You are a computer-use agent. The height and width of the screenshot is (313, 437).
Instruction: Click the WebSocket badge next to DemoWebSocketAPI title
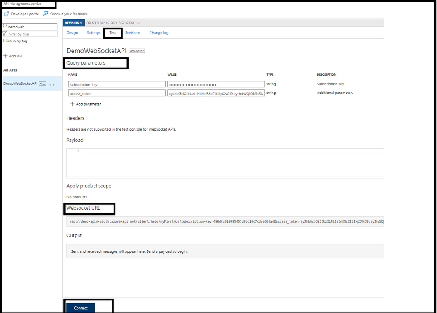137,51
